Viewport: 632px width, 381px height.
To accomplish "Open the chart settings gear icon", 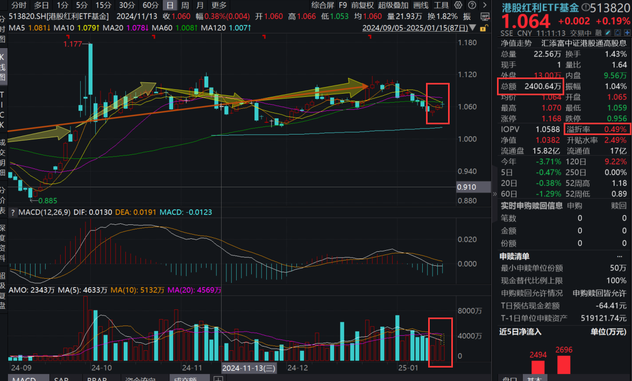I will click(x=457, y=5).
